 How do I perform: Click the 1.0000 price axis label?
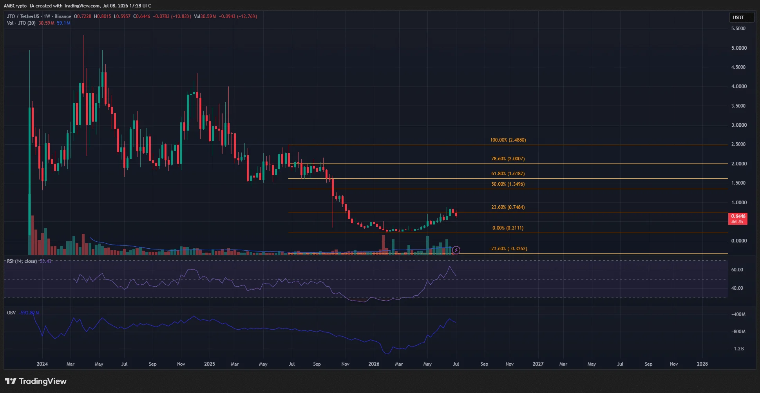738,203
